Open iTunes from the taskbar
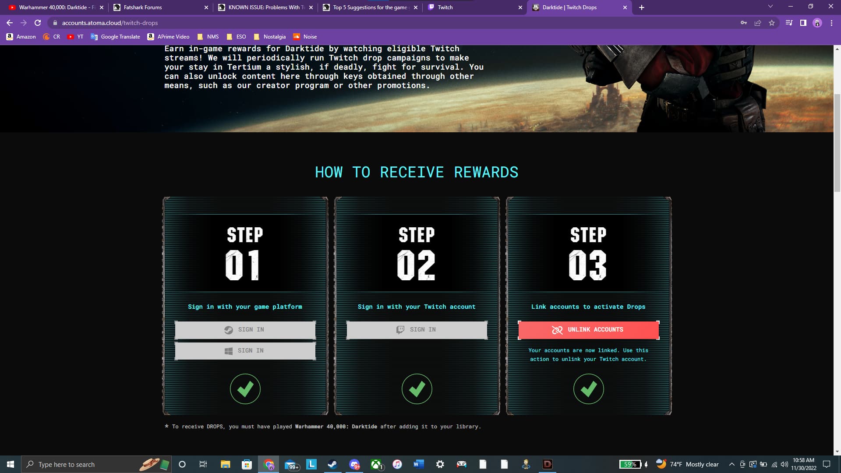The width and height of the screenshot is (841, 473). [397, 464]
